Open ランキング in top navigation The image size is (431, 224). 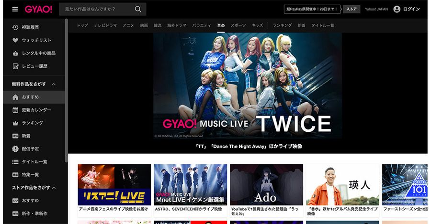282,25
